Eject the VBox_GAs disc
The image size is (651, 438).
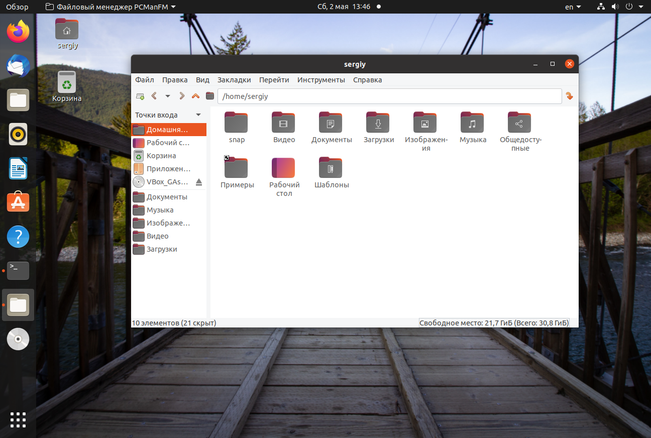198,182
